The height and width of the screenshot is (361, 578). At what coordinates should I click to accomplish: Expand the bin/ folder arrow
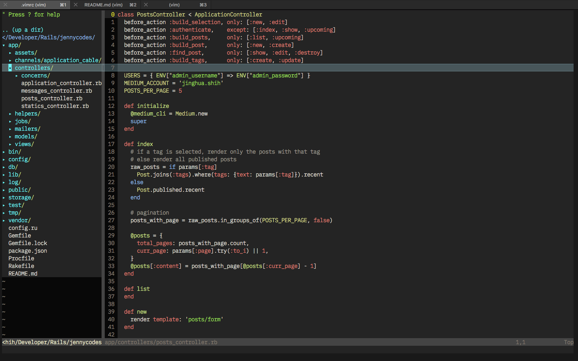4,152
